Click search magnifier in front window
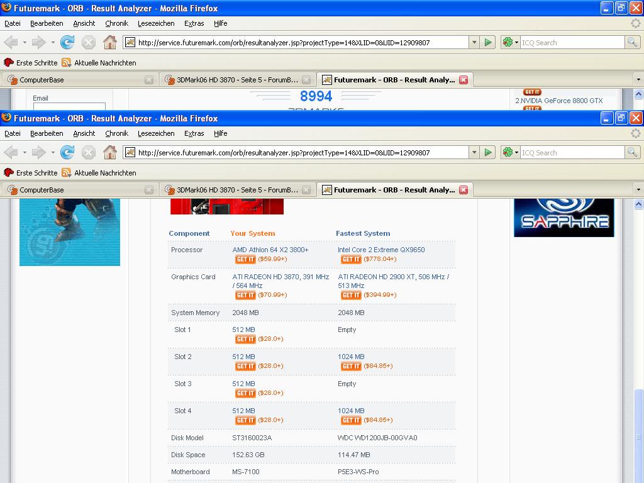This screenshot has height=483, width=644. (632, 152)
